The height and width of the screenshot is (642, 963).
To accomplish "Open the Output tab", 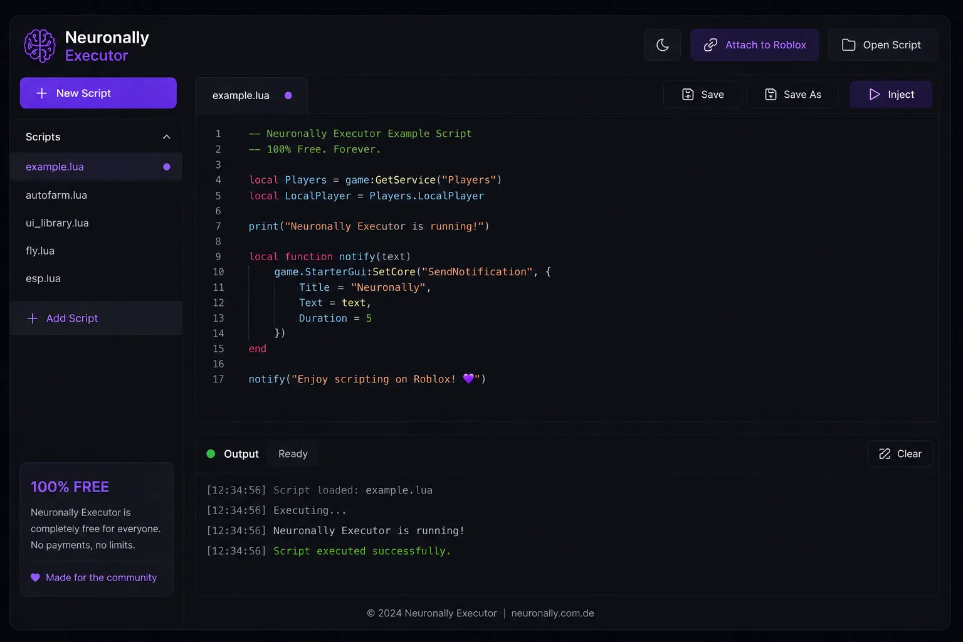I will point(241,453).
